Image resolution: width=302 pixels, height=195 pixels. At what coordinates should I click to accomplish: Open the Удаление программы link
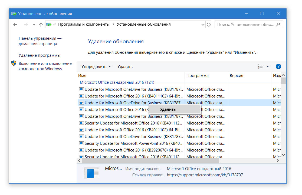[40, 55]
